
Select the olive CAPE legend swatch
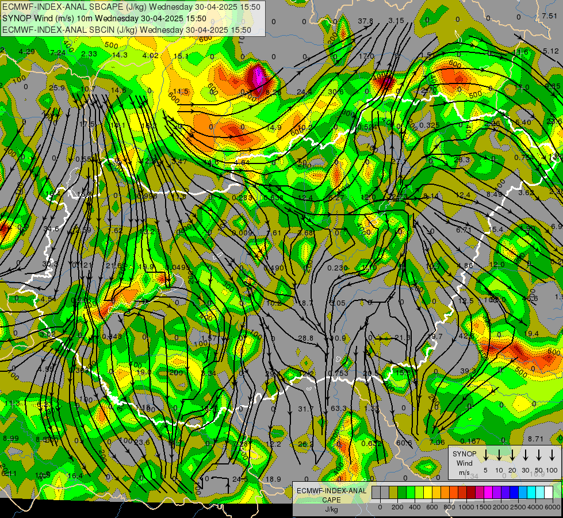[x=393, y=492]
